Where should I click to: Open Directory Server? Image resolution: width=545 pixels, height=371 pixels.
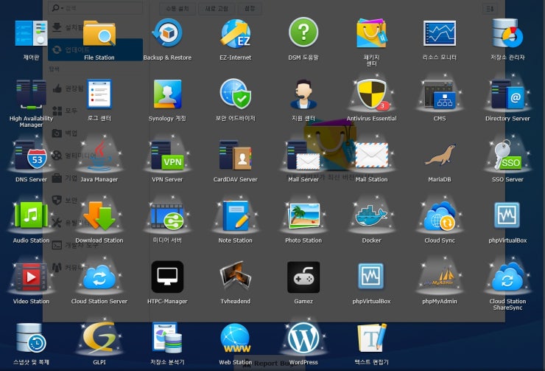(507, 94)
